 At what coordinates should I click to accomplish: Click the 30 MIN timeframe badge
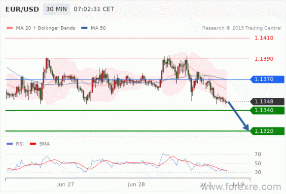(56, 9)
